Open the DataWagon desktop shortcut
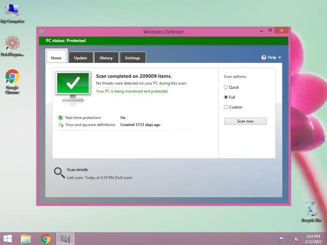The height and width of the screenshot is (245, 327). coord(12,46)
